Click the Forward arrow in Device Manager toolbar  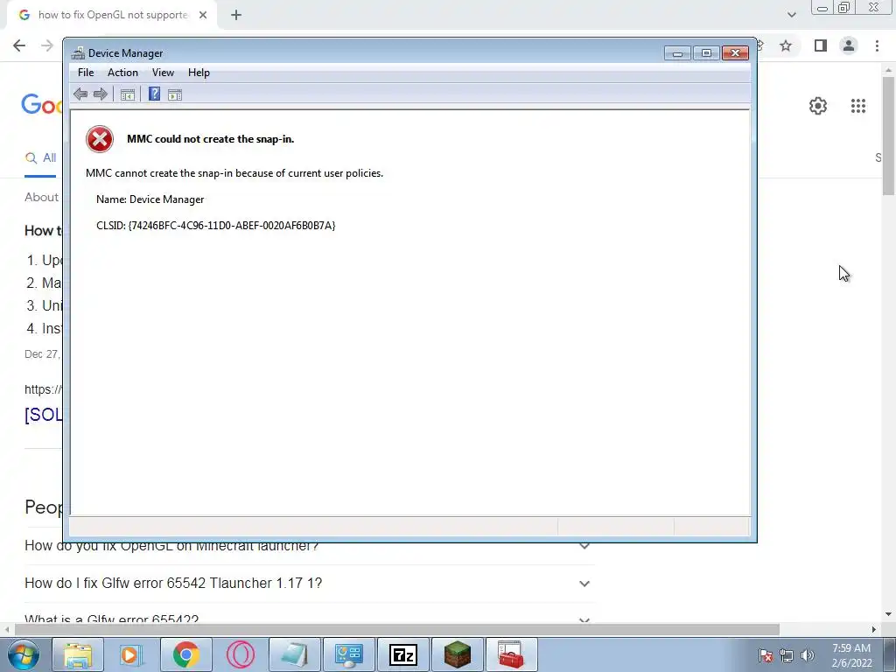tap(100, 94)
